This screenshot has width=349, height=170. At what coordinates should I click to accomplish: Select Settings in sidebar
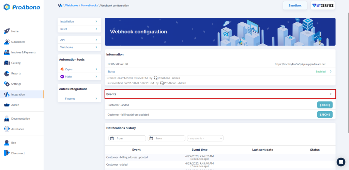(16, 84)
